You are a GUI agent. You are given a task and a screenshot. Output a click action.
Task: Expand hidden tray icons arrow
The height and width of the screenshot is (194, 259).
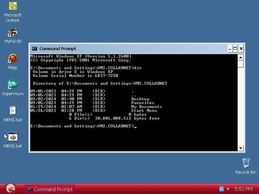[x=228, y=189]
